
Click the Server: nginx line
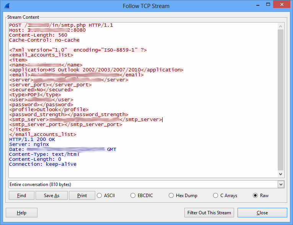coord(29,144)
